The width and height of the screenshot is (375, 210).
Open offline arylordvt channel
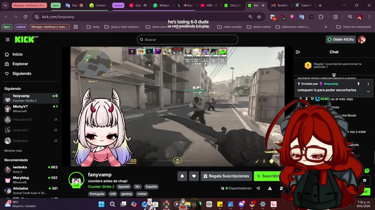point(31,130)
